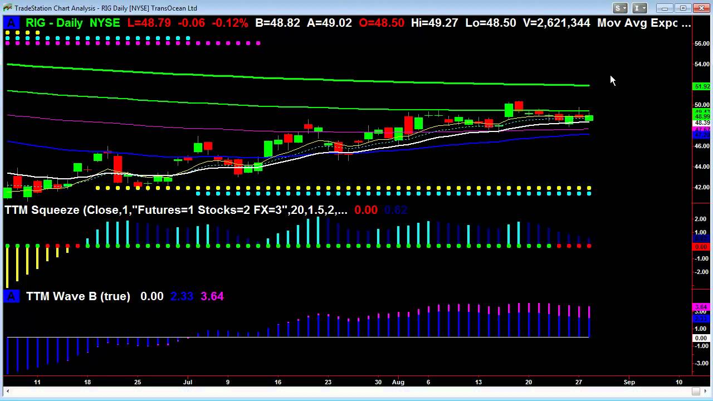
Task: Click the last price L=48.79 value
Action: pos(149,23)
